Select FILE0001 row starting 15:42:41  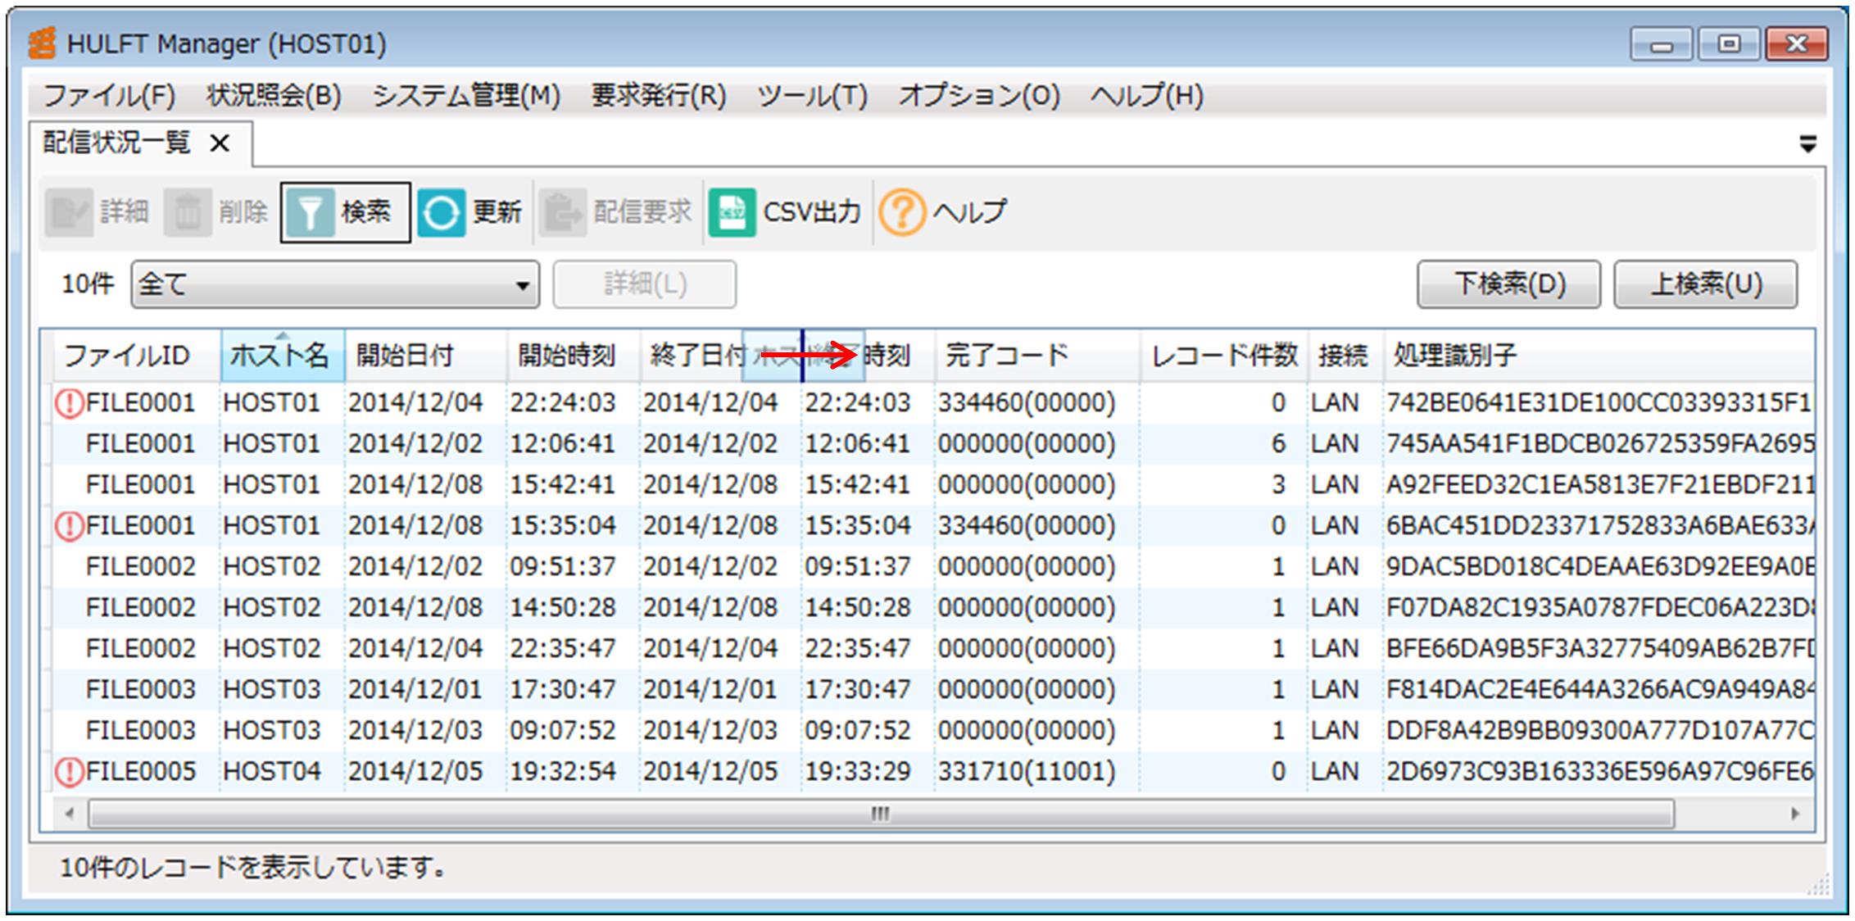coord(933,485)
